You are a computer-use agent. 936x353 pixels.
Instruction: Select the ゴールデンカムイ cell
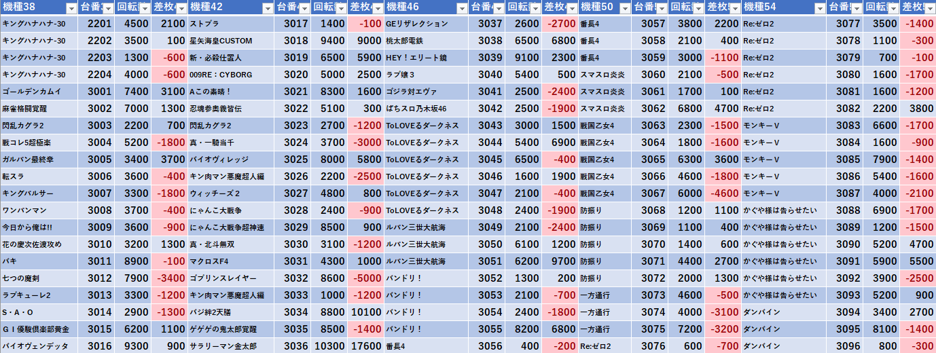[39, 91]
